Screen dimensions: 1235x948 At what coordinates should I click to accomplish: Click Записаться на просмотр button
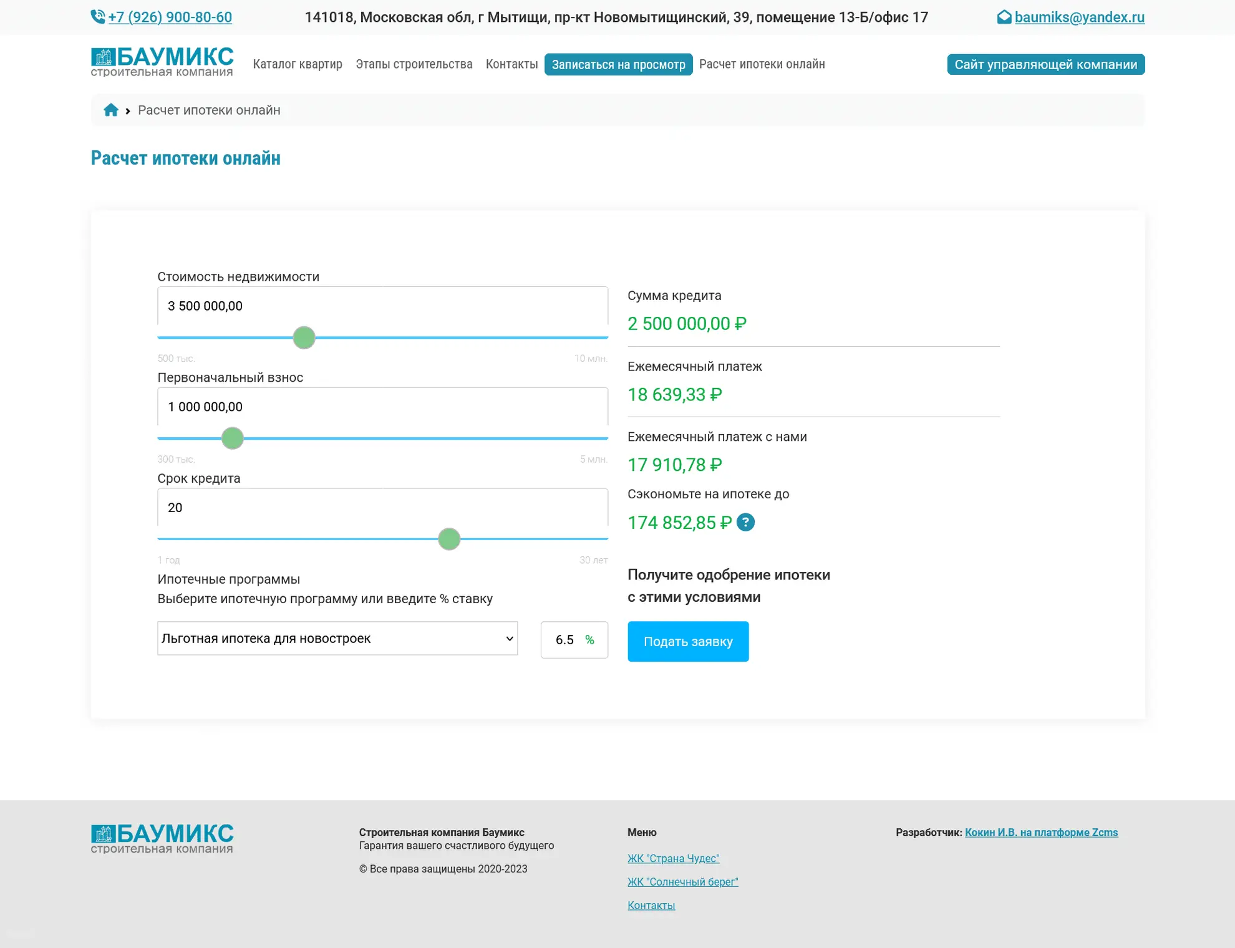pos(618,64)
